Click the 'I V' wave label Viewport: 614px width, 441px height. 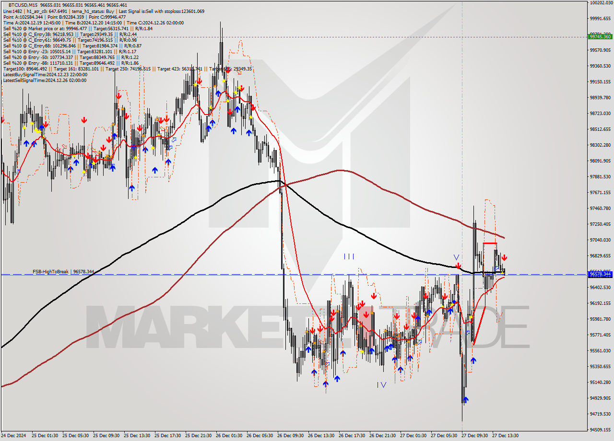point(381,384)
